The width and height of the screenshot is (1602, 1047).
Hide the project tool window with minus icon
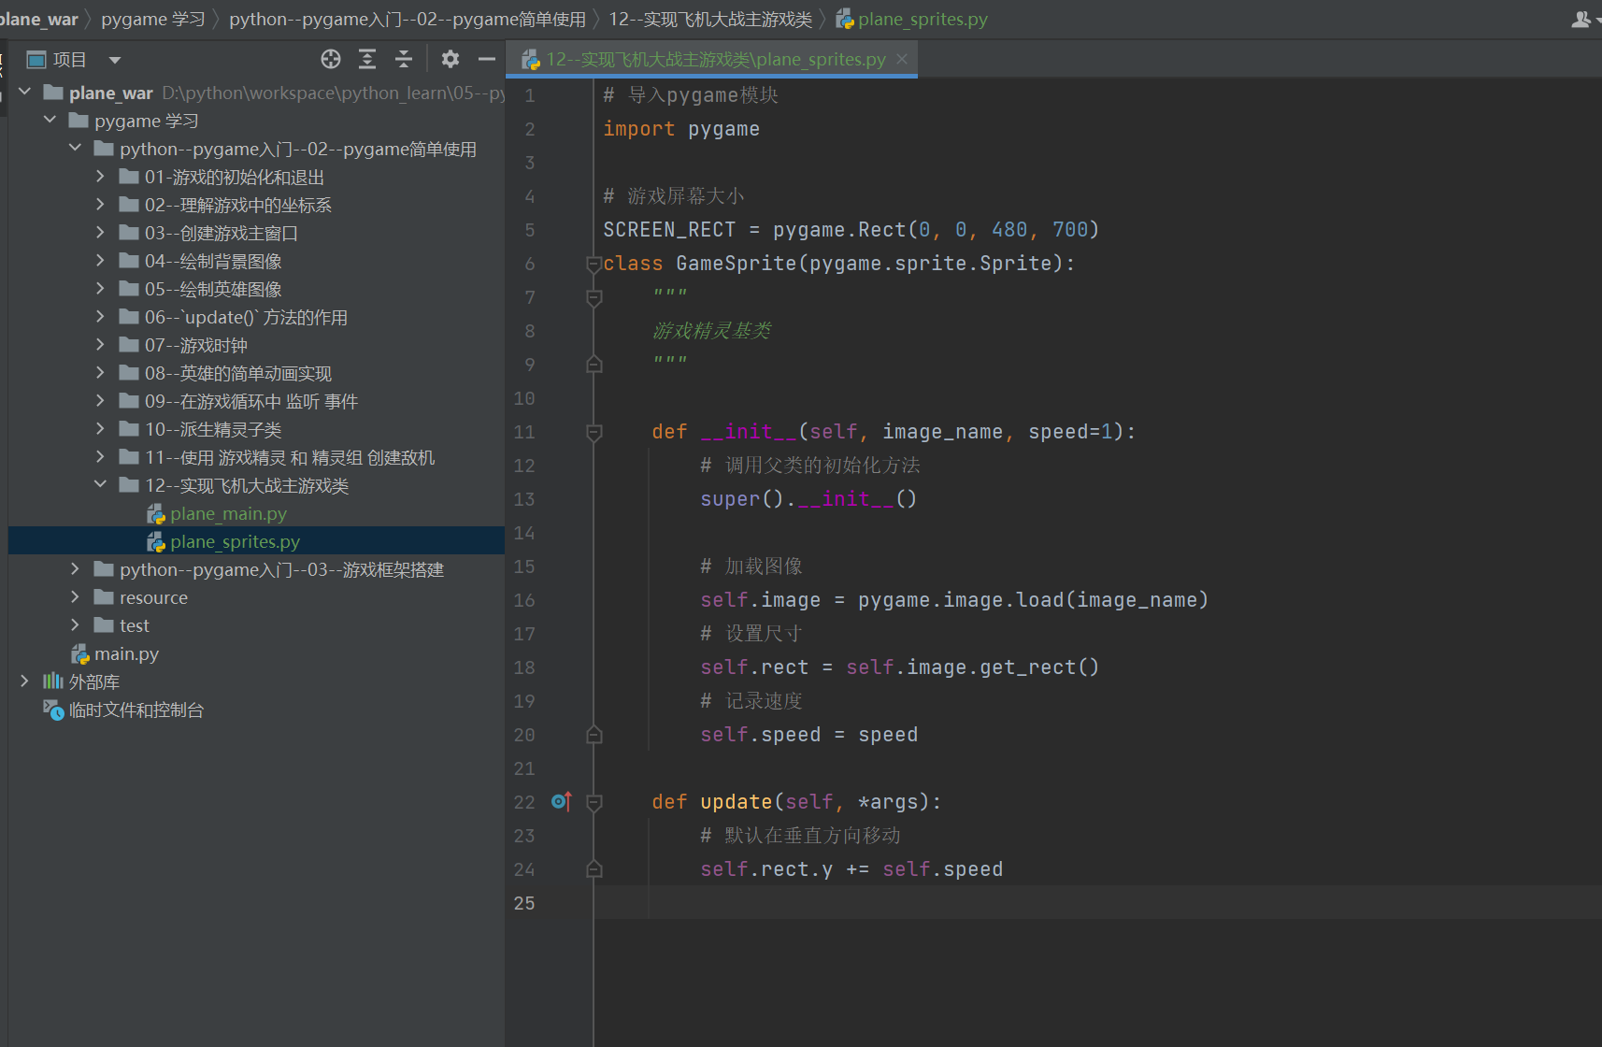pyautogui.click(x=486, y=60)
